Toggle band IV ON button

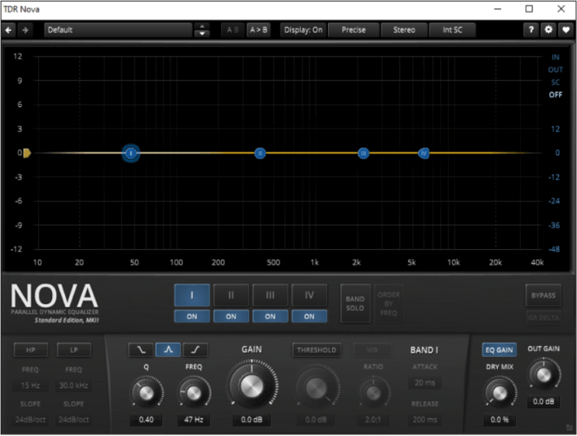click(309, 316)
